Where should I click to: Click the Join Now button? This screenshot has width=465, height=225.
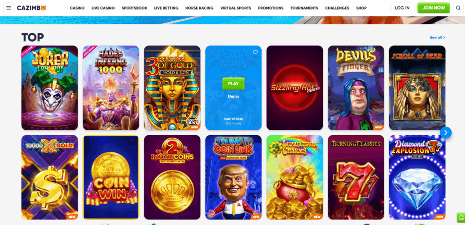coord(434,8)
